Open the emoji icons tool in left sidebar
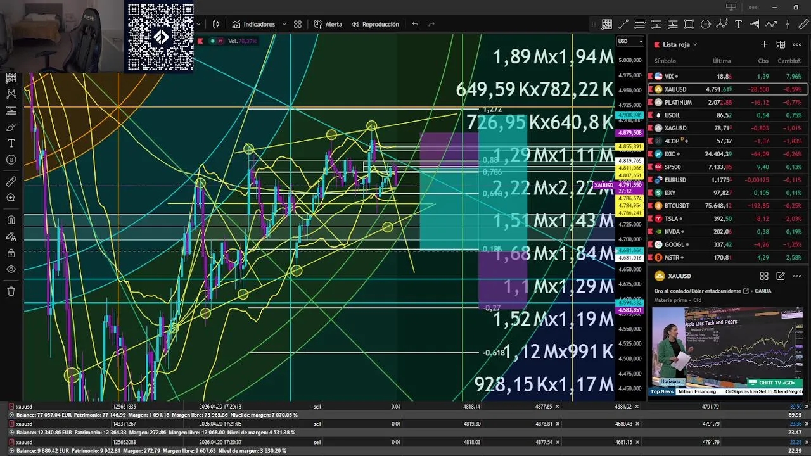Viewport: 811px width, 456px height. tap(11, 160)
